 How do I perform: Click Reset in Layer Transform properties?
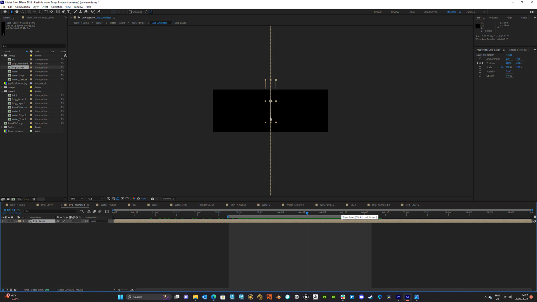point(508,55)
